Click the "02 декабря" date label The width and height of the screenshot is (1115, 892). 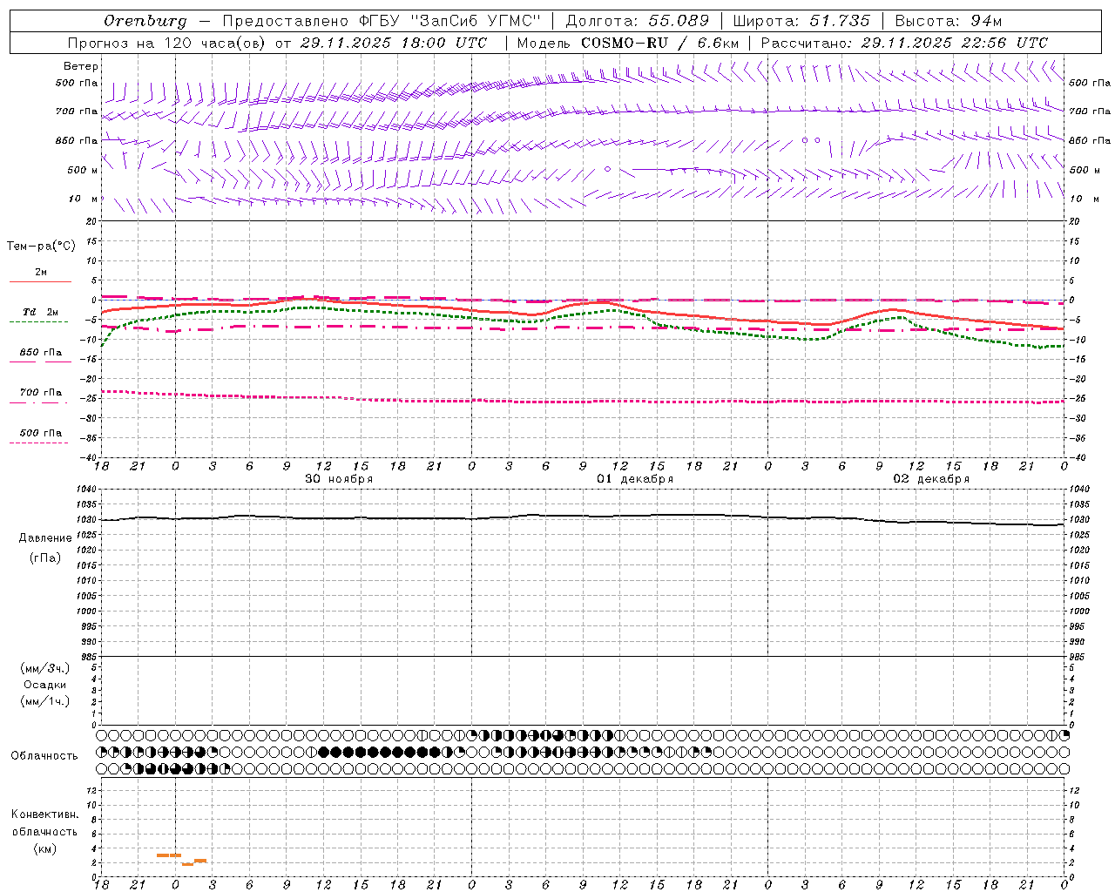(x=931, y=479)
